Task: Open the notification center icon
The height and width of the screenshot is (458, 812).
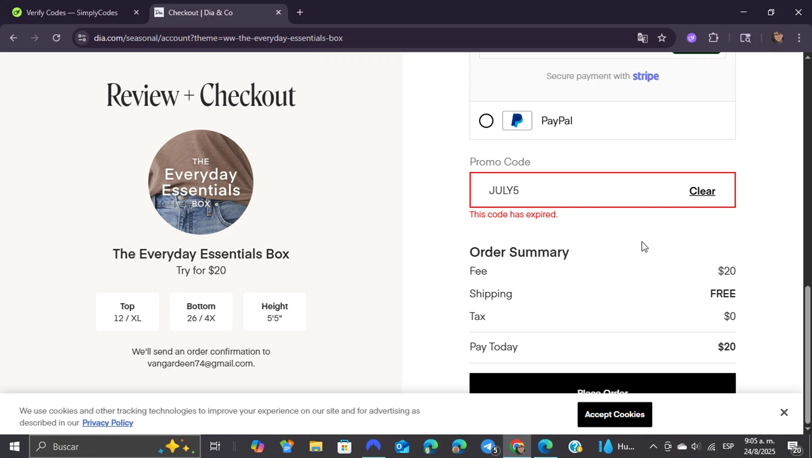Action: [x=794, y=447]
